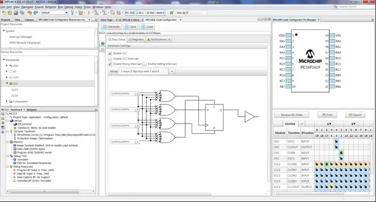Click the Search (Ctrl+I) field
Screen dimensions: 376x202
[354, 7]
